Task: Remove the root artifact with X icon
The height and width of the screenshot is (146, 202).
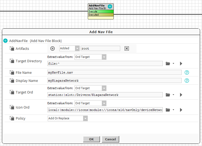Action: coord(127,48)
